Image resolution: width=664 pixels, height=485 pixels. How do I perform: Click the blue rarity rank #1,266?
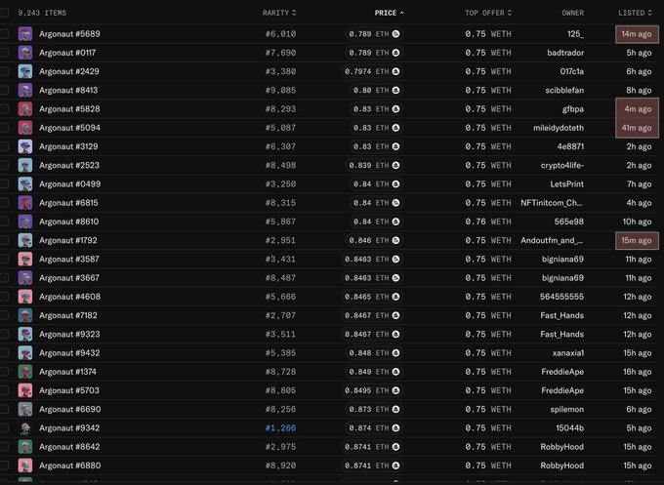[281, 427]
